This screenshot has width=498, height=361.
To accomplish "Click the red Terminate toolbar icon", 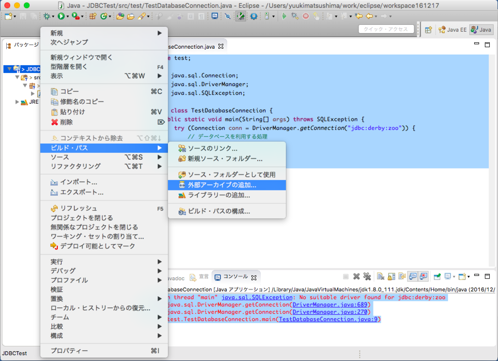I will [305, 16].
